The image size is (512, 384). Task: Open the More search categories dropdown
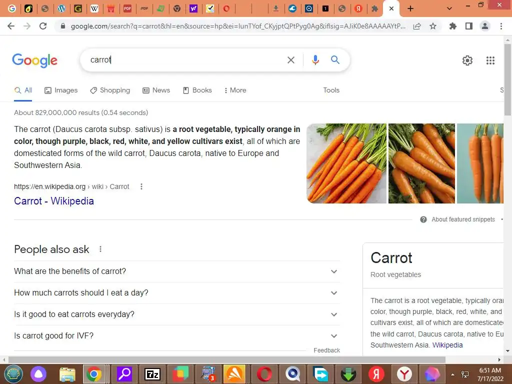235,90
